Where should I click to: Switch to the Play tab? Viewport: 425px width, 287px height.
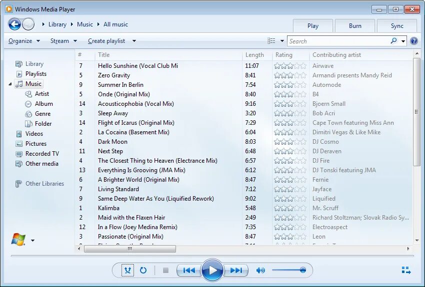tap(313, 26)
